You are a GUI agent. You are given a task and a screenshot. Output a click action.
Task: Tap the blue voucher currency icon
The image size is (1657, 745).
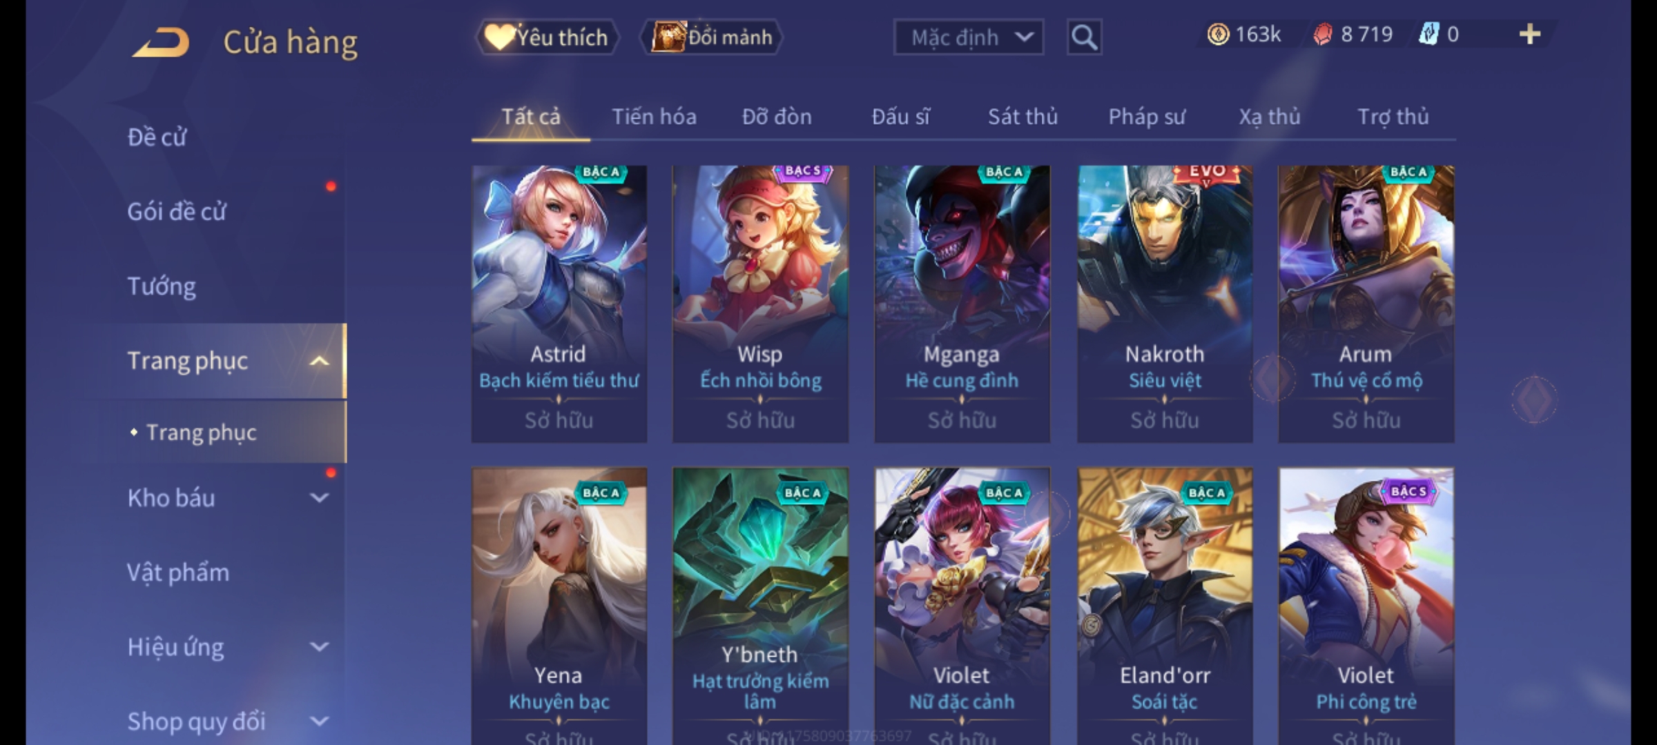coord(1428,34)
